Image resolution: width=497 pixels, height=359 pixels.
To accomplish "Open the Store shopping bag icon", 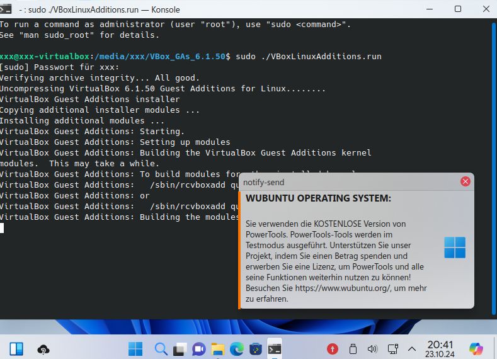I will [256, 349].
